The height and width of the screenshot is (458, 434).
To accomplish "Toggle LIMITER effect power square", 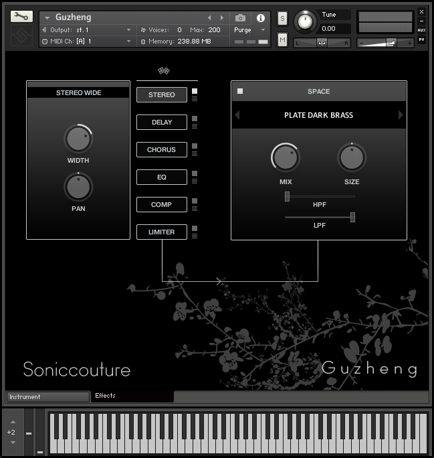I will 195,228.
